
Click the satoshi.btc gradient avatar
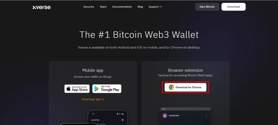tap(165, 116)
